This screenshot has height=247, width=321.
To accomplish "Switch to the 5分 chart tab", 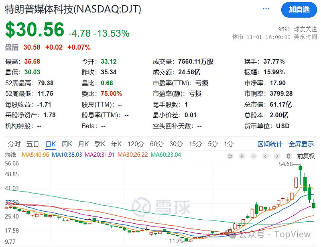I will coord(213,144).
